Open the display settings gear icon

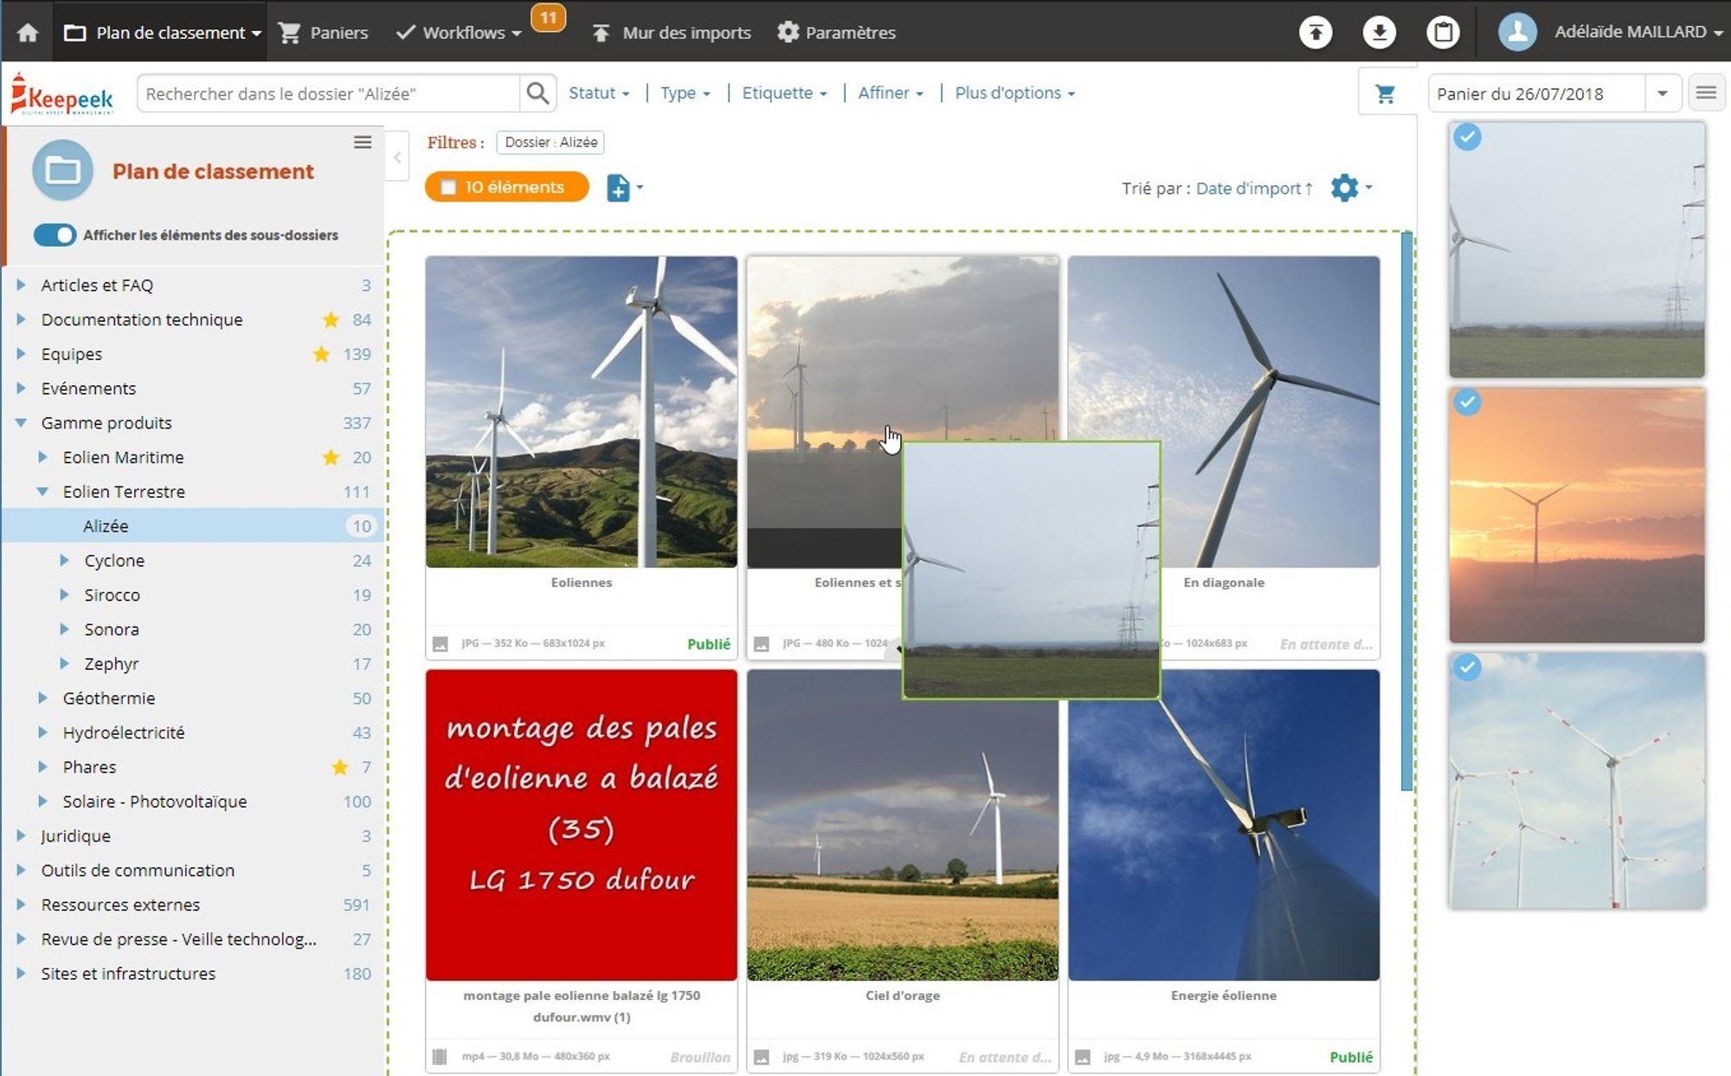[1344, 187]
